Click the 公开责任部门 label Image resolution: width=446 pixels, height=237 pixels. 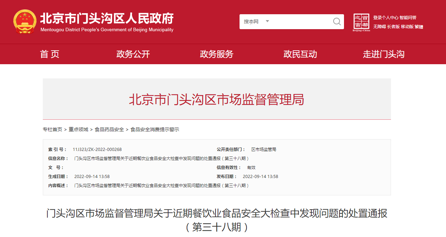tap(231, 150)
